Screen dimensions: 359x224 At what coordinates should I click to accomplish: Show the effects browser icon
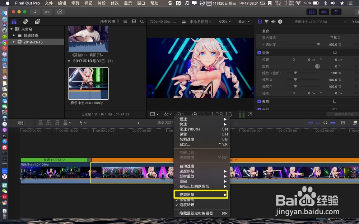click(355, 123)
